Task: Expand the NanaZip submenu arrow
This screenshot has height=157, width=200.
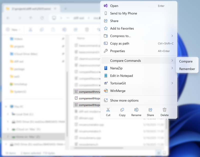Action: click(x=172, y=68)
